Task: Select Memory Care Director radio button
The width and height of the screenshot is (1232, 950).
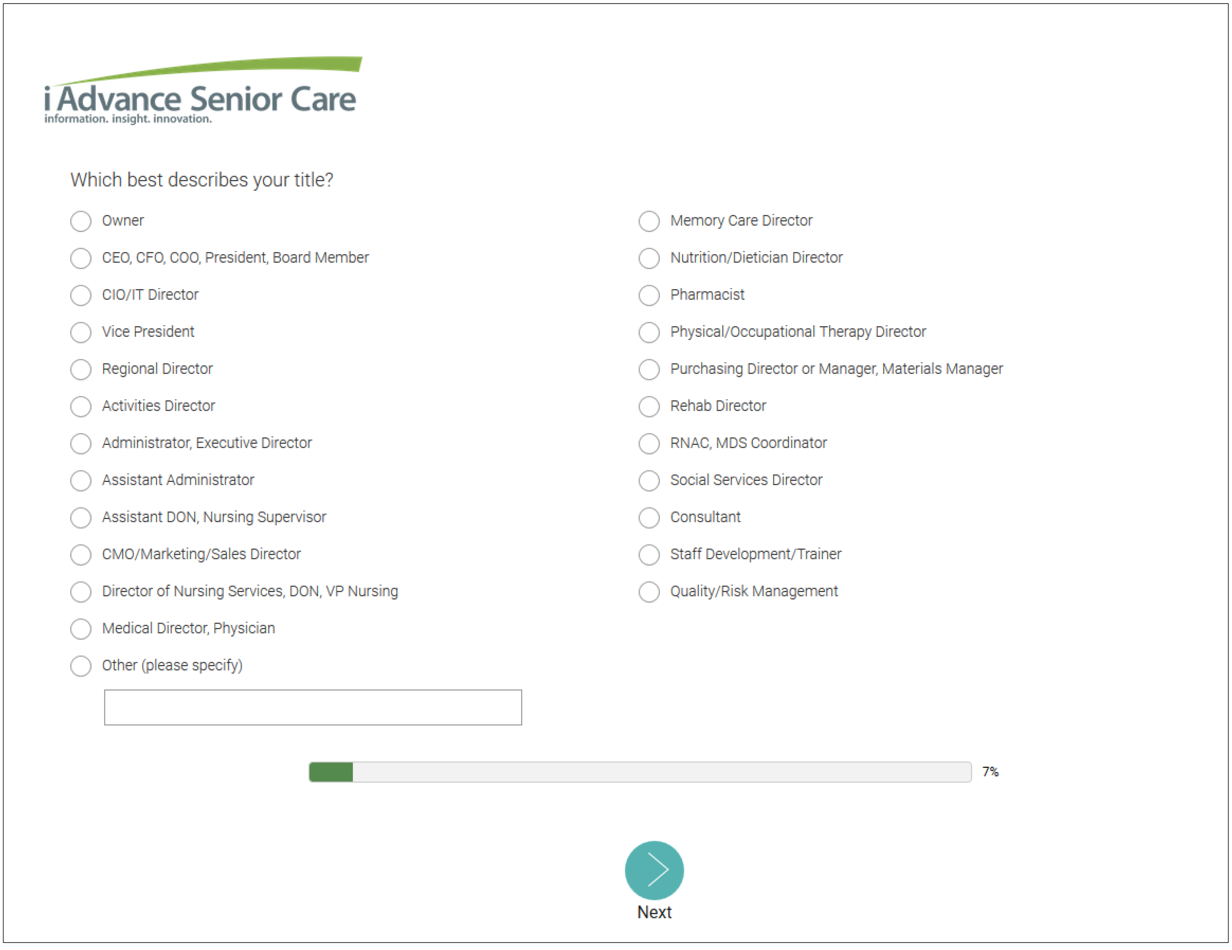Action: coord(649,221)
